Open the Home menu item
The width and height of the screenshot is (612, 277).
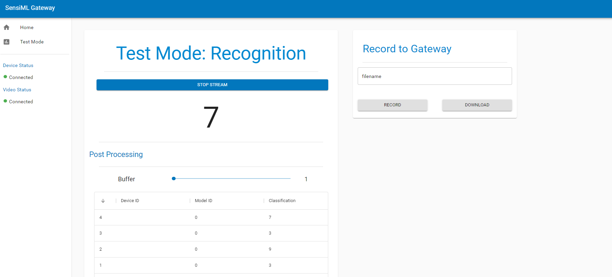(27, 27)
